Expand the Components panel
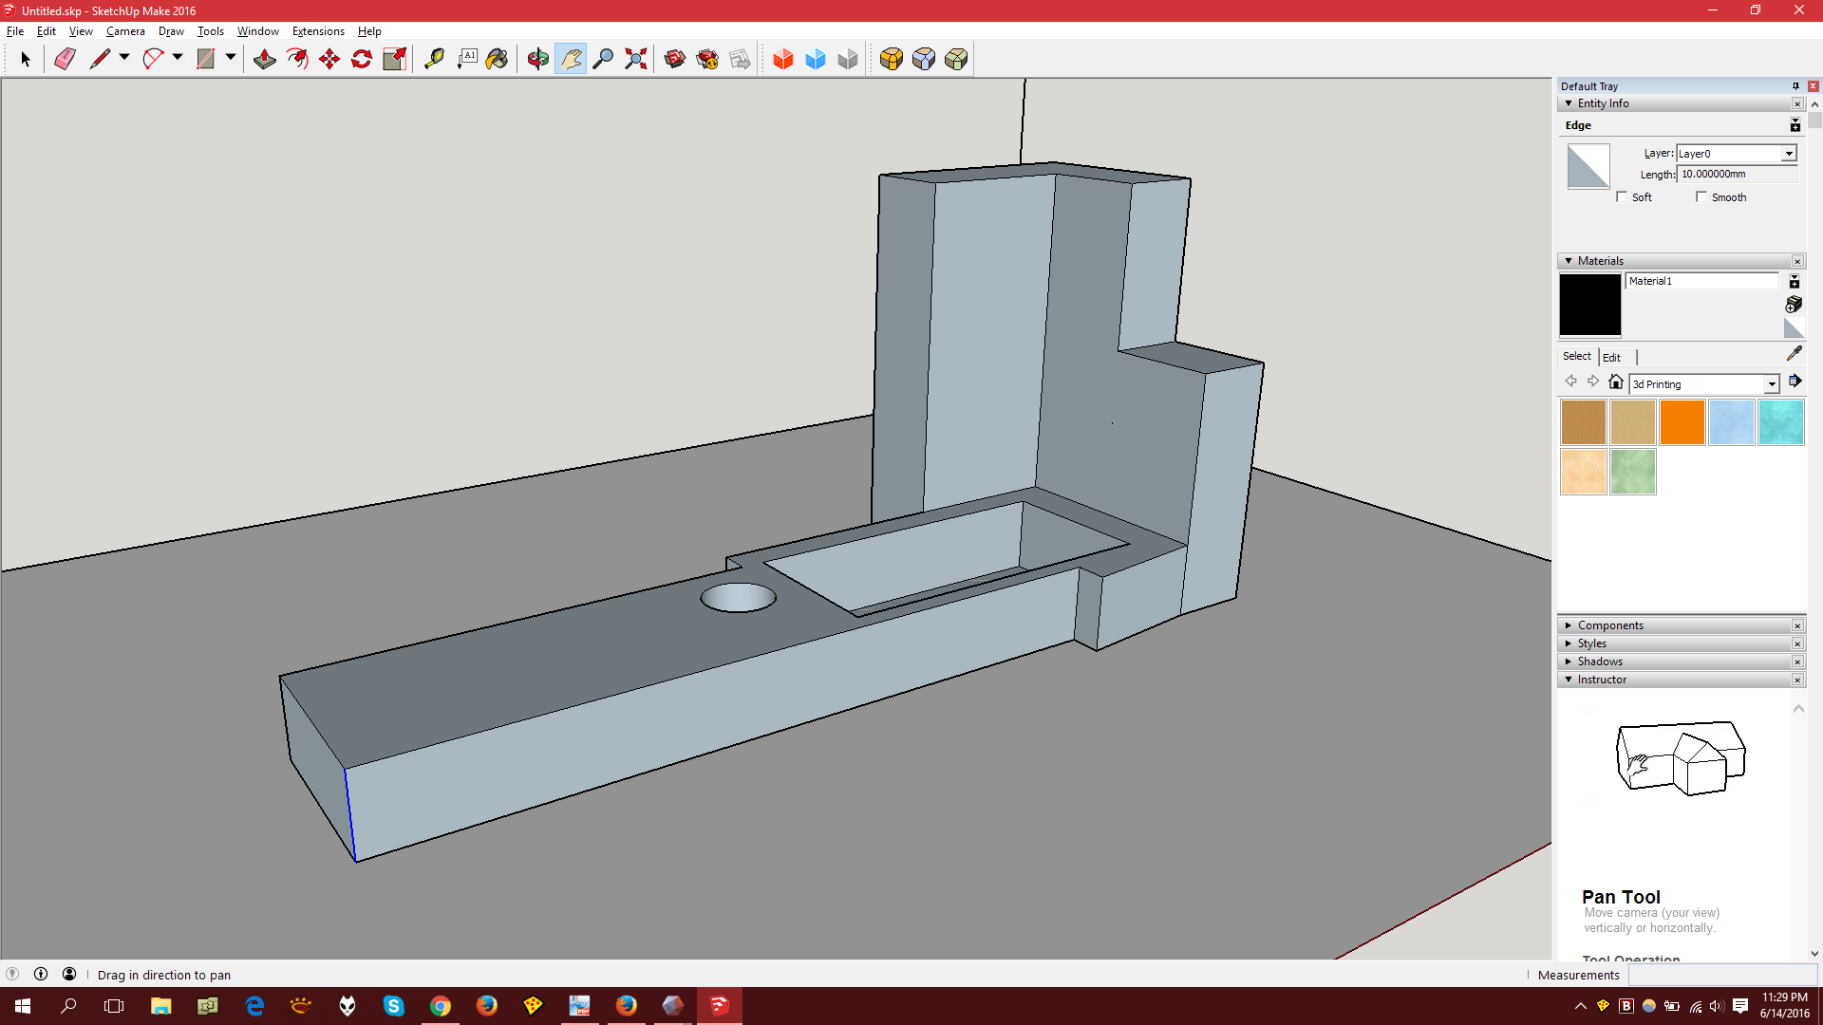This screenshot has width=1823, height=1025. tap(1569, 625)
